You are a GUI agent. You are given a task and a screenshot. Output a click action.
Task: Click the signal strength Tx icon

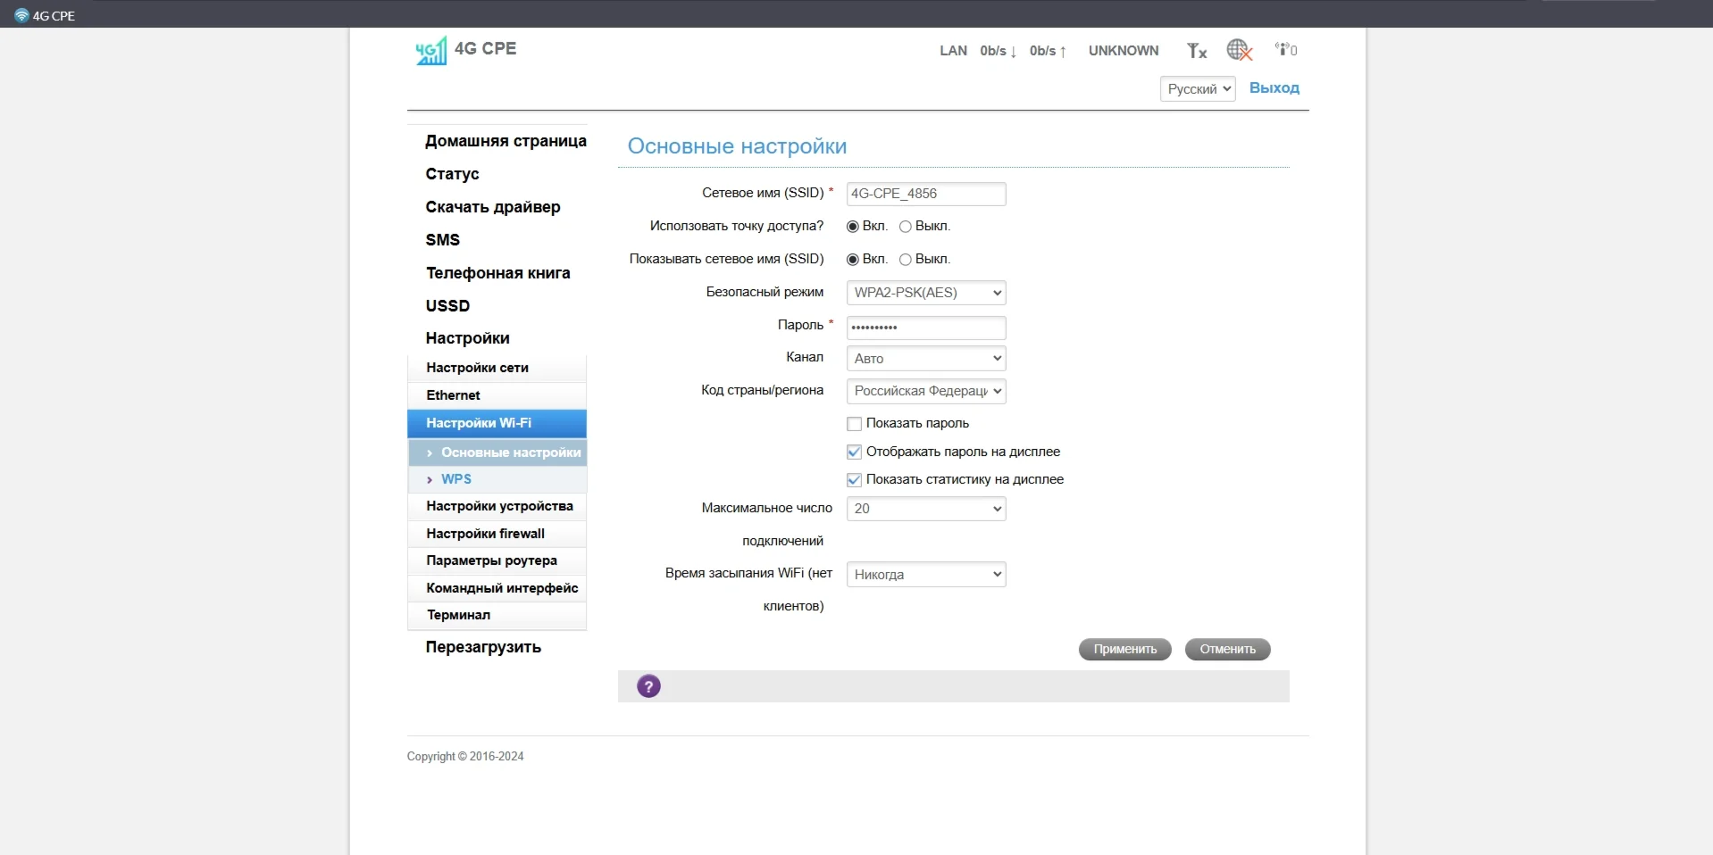tap(1197, 51)
